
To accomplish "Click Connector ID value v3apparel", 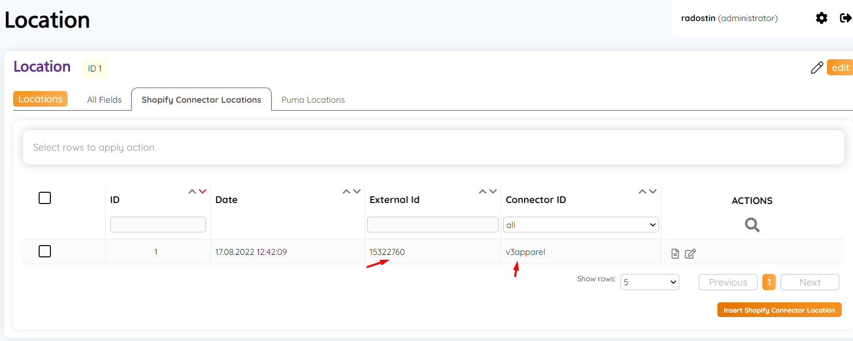I will (x=525, y=252).
